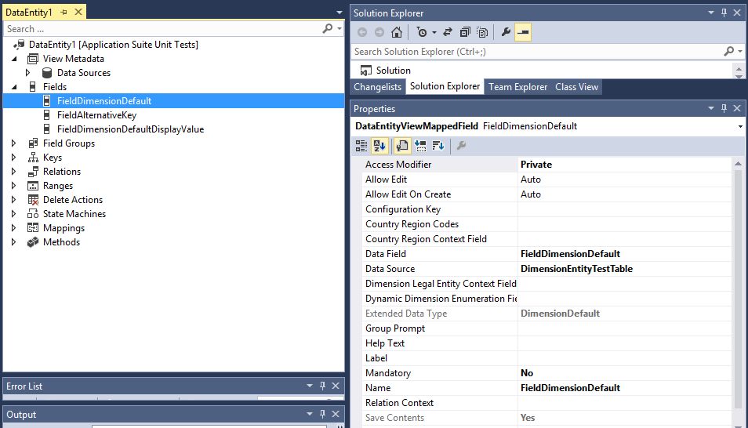The image size is (748, 428).
Task: Click the sort-down icon in Properties toolbar
Action: (438, 146)
